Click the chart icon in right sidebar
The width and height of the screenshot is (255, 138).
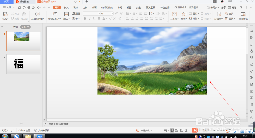pos(252,64)
